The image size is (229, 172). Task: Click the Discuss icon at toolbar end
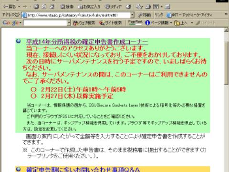point(167,7)
